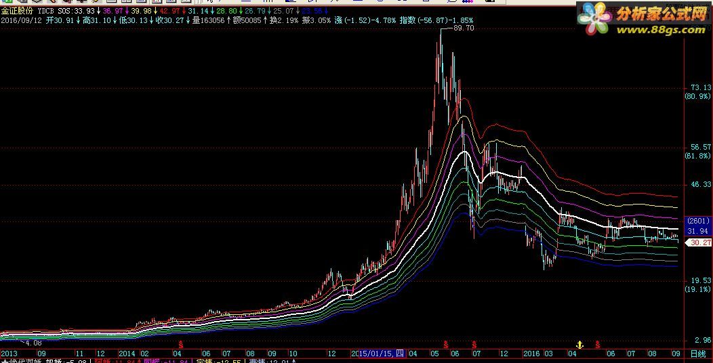Open the 日线 period selector
The width and height of the screenshot is (713, 363).
click(x=698, y=354)
